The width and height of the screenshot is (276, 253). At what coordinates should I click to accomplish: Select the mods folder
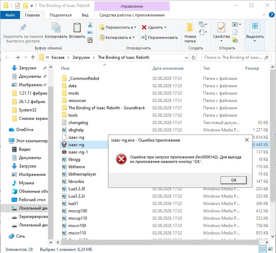[74, 93]
